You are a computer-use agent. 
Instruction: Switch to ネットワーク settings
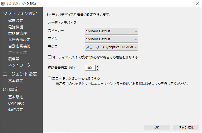coord(19,65)
